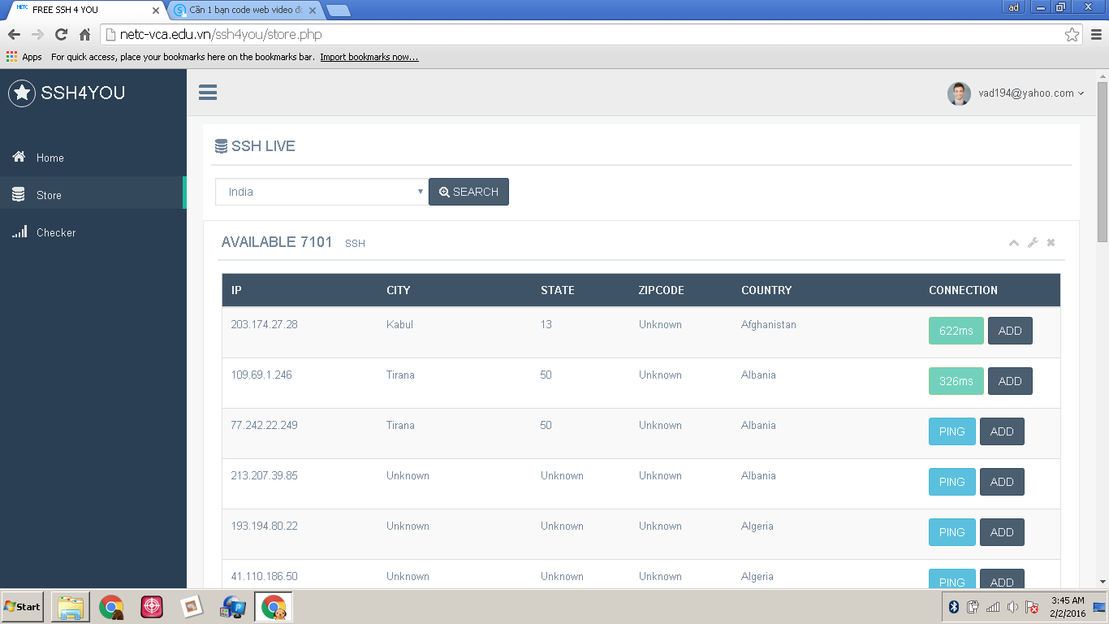This screenshot has height=624, width=1109.
Task: Click the Afghanistan country cell
Action: (x=769, y=324)
